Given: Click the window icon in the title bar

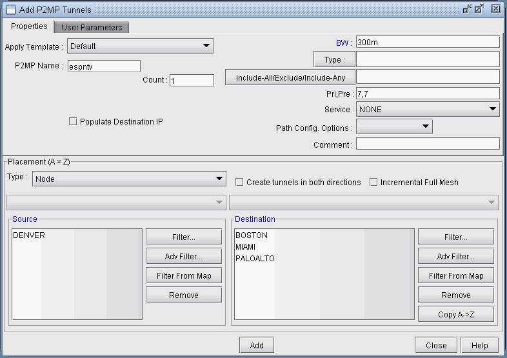Looking at the screenshot, I should coord(10,10).
